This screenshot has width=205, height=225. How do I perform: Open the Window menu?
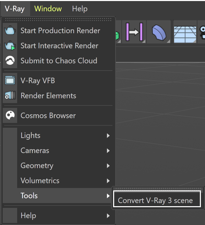[x=48, y=9]
